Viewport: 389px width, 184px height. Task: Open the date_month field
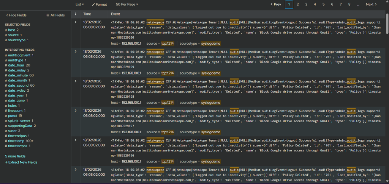(x=17, y=80)
